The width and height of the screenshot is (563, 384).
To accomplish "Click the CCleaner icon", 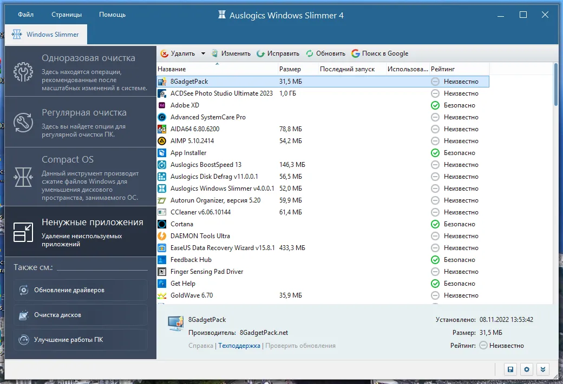I will pyautogui.click(x=162, y=212).
